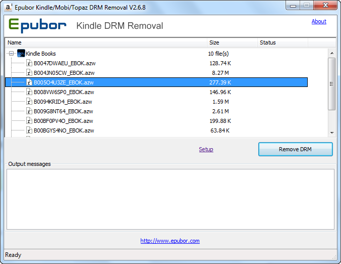Screen dimensions: 341x264
Task: Click the file list scrollbar thumb
Action: tap(332, 84)
